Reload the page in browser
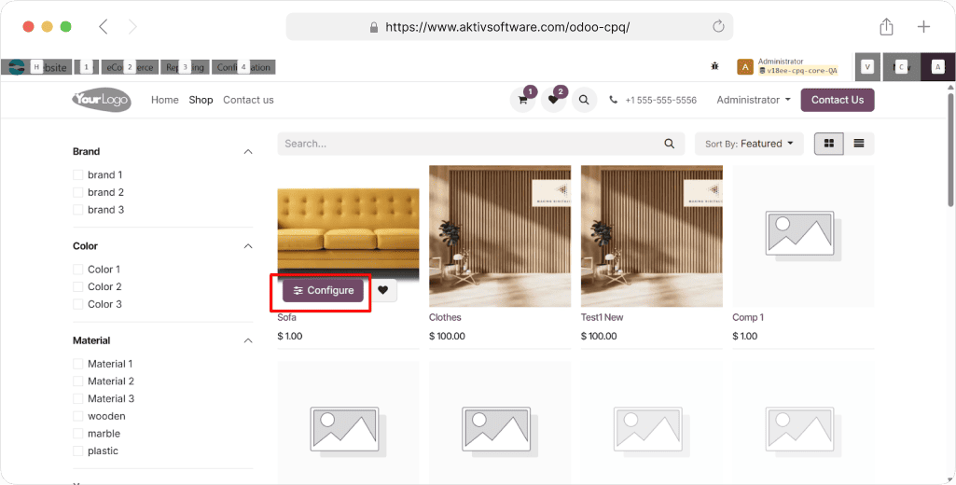Viewport: 956px width, 485px height. (717, 27)
